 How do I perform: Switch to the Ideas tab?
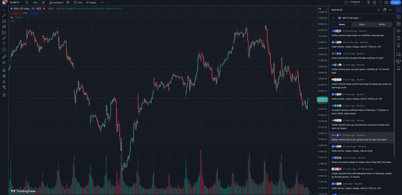pos(362,24)
